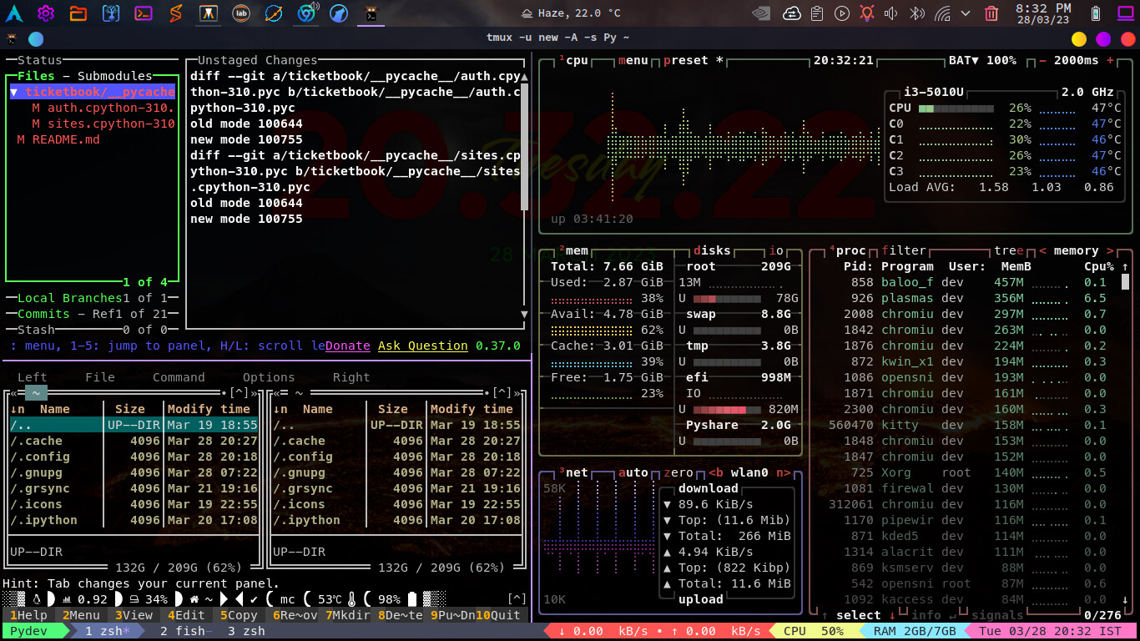Open the trash bin icon in panel
Screen dimensions: 1140x641
point(991,13)
